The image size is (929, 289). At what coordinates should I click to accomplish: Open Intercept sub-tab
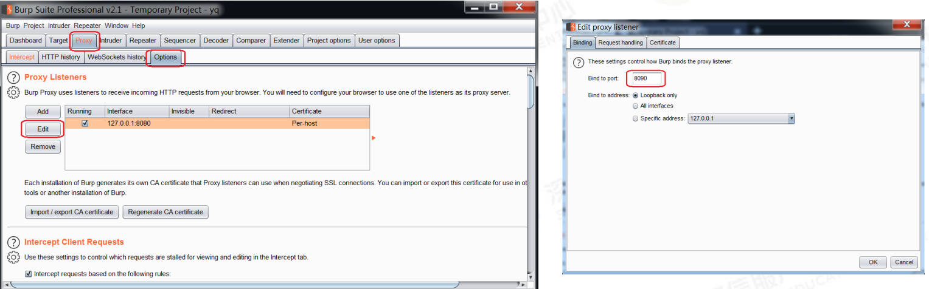pyautogui.click(x=22, y=57)
